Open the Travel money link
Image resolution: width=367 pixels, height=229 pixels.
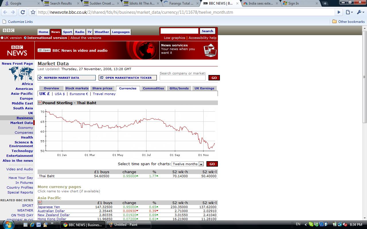104,94
